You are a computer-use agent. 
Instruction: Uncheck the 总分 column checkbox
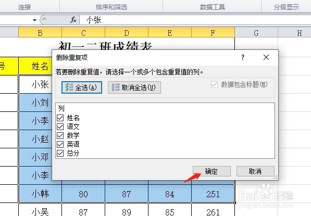pyautogui.click(x=60, y=153)
